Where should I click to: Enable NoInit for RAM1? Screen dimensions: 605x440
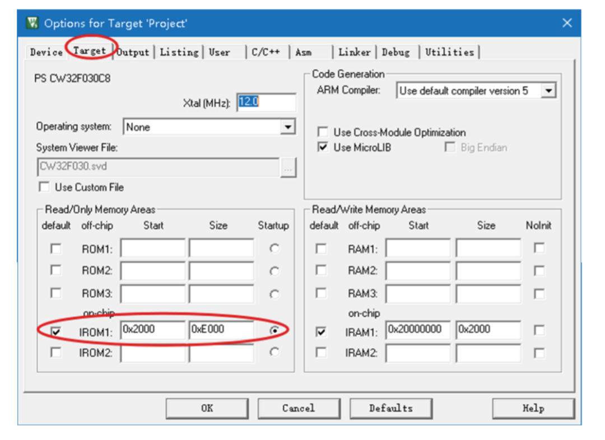539,248
